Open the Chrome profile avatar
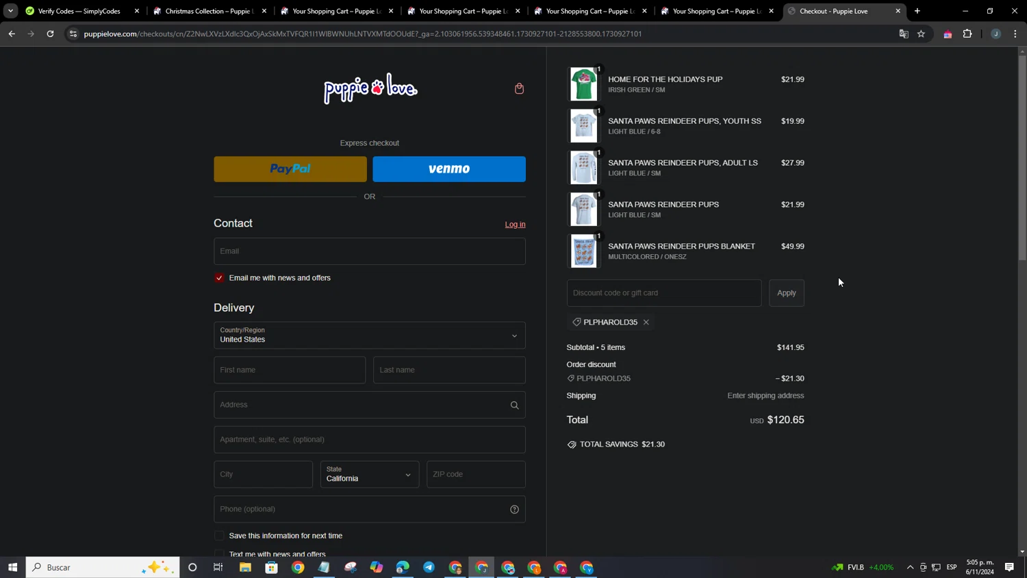Image resolution: width=1027 pixels, height=578 pixels. (996, 34)
